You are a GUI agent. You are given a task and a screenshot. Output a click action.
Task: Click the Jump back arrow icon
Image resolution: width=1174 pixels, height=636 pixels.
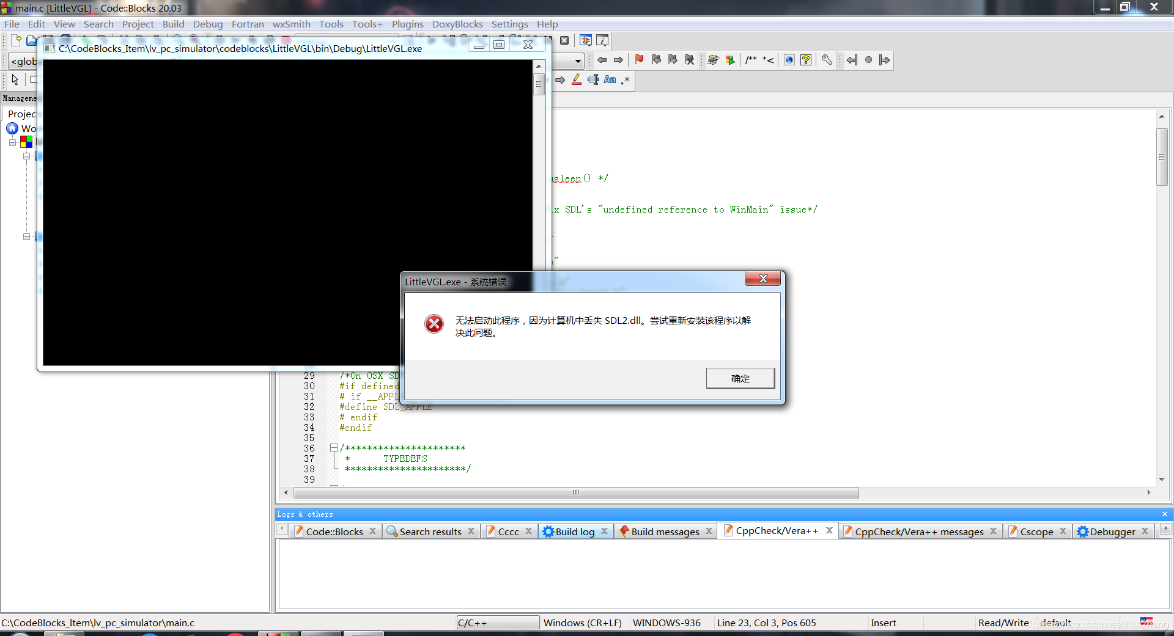602,60
